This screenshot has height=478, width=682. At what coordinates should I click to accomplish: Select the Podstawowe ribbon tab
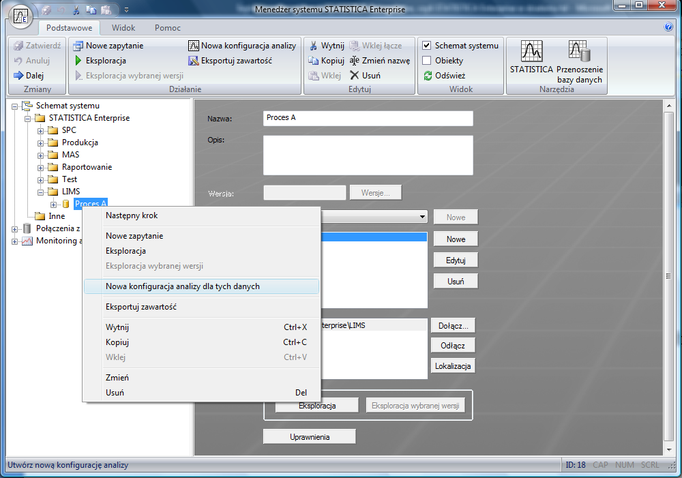69,28
